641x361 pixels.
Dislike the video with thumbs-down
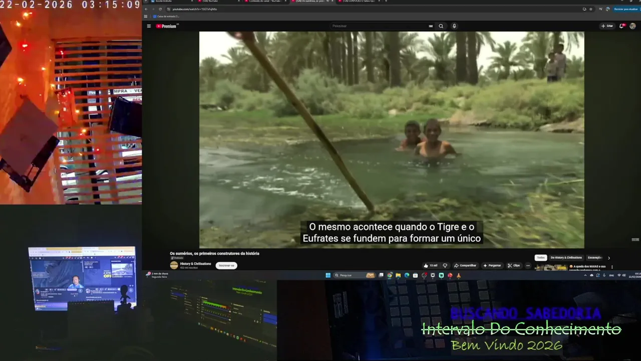pyautogui.click(x=445, y=265)
